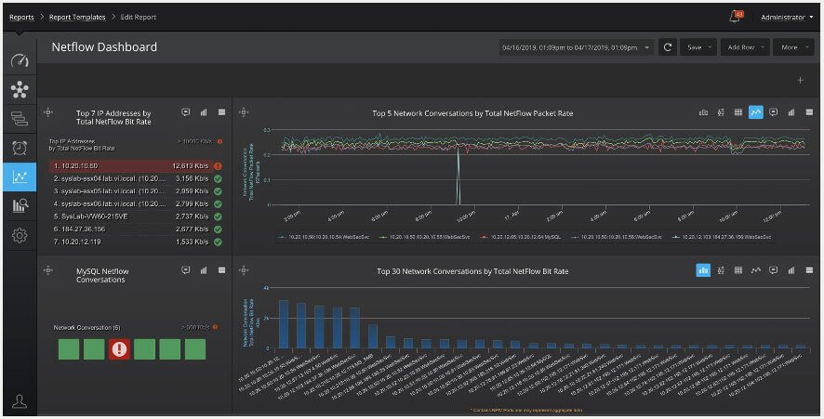Open the notification bell with badge
Image resolution: width=824 pixels, height=419 pixels.
coord(736,17)
